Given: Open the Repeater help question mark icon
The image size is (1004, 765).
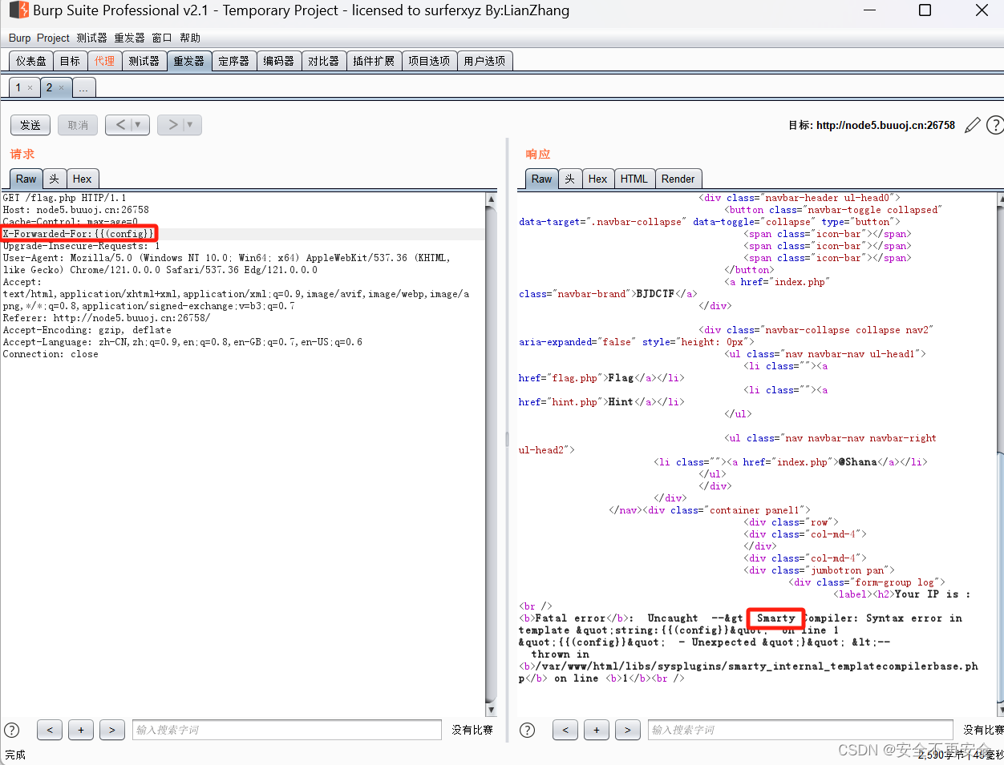Looking at the screenshot, I should click(995, 125).
